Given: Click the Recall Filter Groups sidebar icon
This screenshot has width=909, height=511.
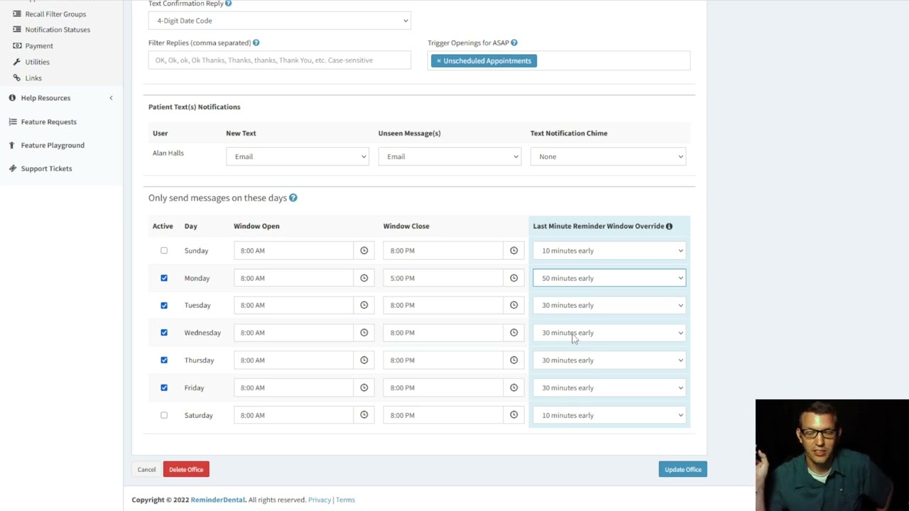Looking at the screenshot, I should click(x=17, y=14).
